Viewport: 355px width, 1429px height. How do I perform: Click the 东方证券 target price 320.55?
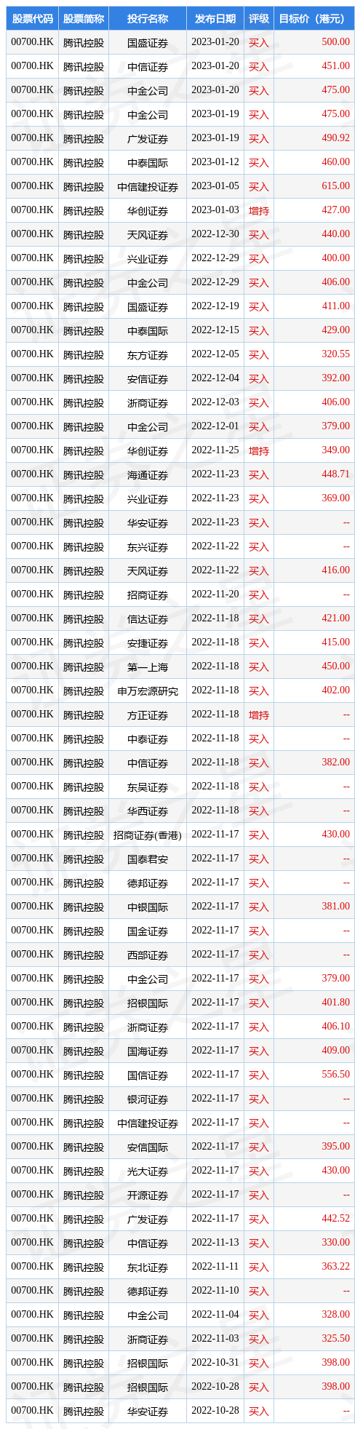335,354
